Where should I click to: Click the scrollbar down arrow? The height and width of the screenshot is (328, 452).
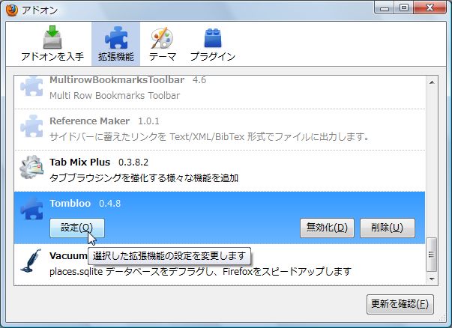point(432,279)
